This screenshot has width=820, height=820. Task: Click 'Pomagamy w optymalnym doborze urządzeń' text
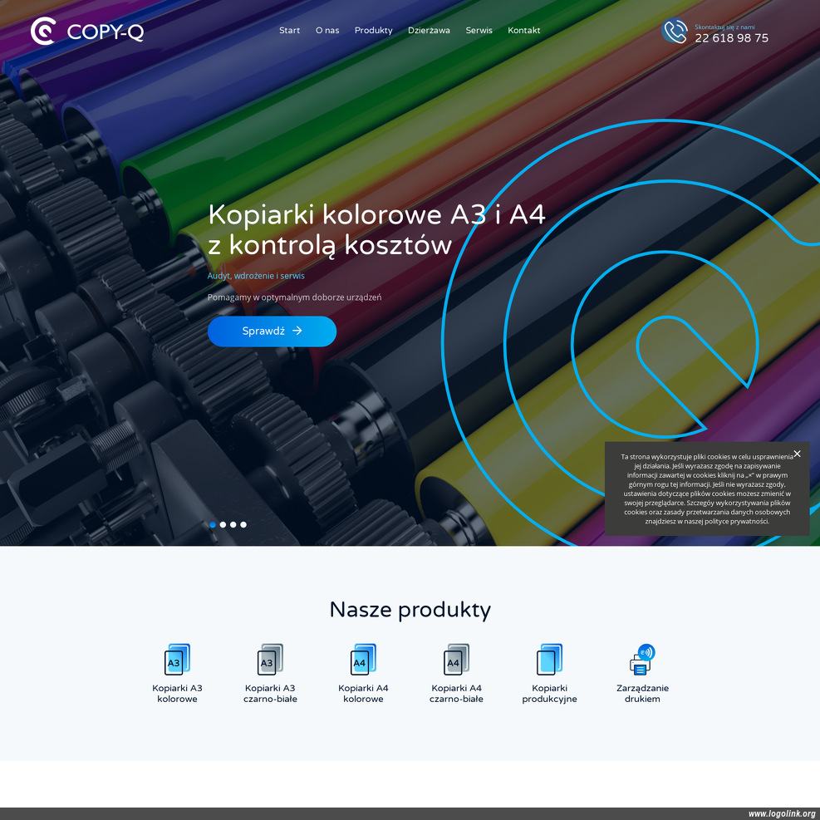(294, 297)
